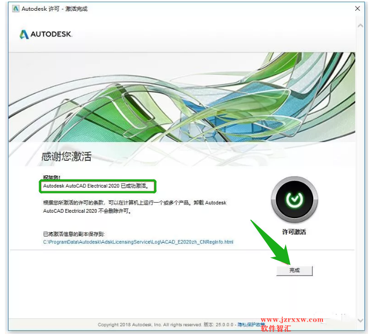Image resolution: width=375 pixels, height=335 pixels.
Task: Close the Autodesk license dialog window
Action: tap(357, 9)
